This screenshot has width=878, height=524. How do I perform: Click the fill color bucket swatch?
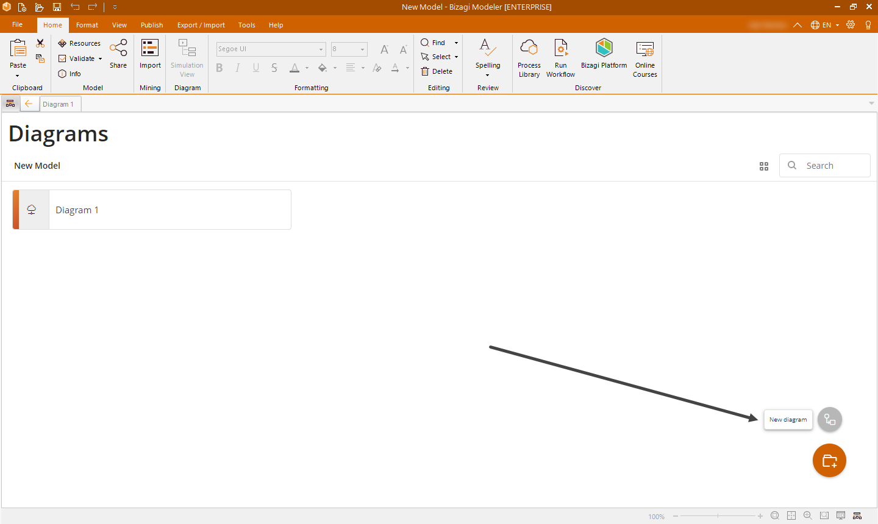tap(323, 68)
